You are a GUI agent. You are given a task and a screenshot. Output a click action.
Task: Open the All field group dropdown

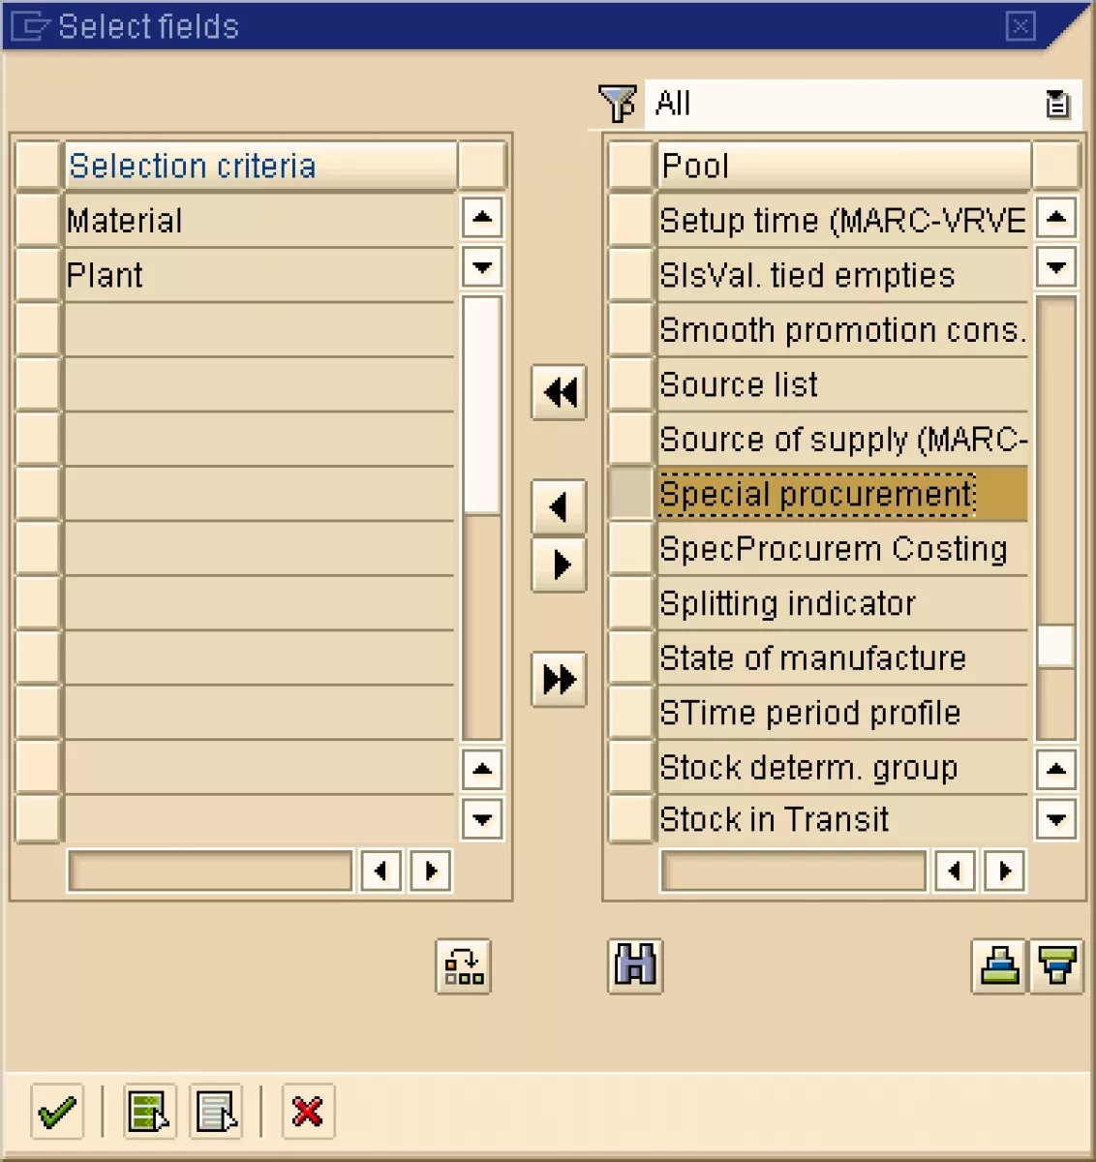coord(1057,104)
